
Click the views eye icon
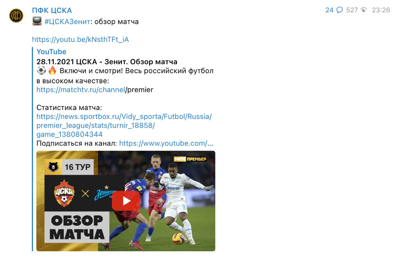[x=364, y=10]
